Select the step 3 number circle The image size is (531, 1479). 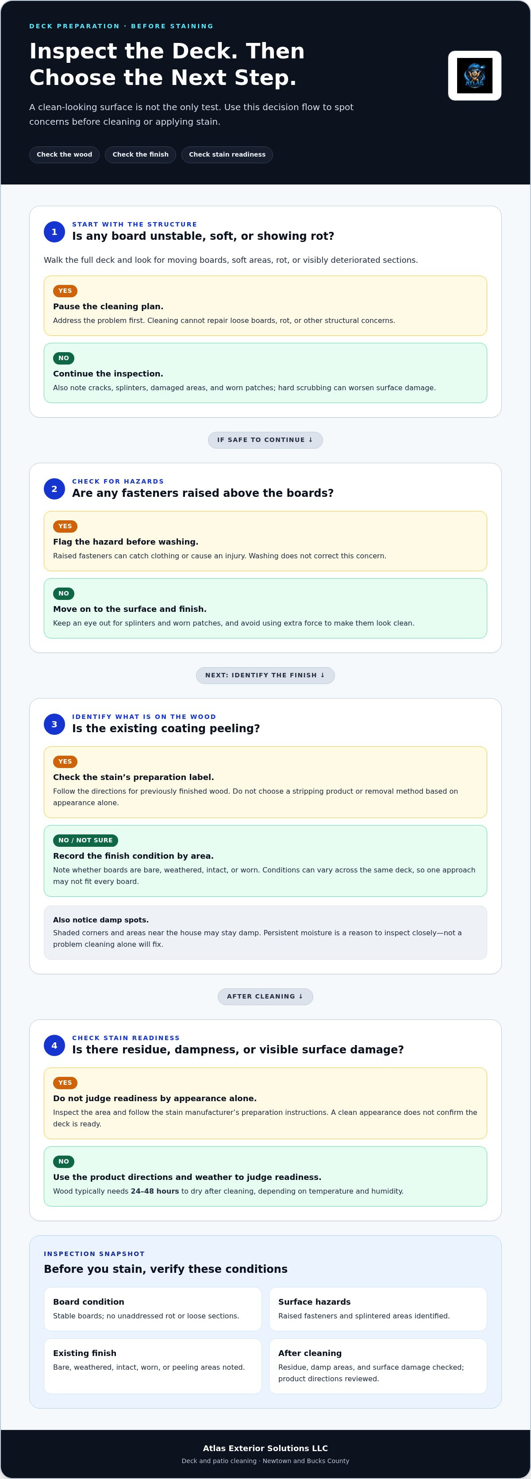[x=54, y=725]
